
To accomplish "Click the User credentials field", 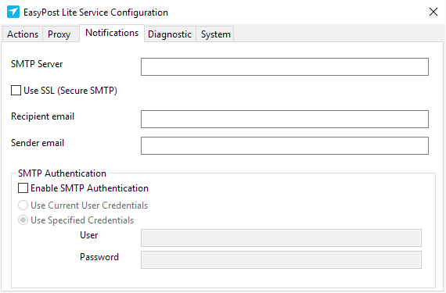I will pyautogui.click(x=282, y=238).
